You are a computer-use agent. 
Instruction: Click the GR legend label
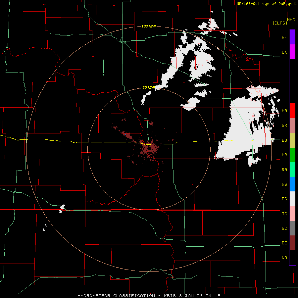click(284, 125)
